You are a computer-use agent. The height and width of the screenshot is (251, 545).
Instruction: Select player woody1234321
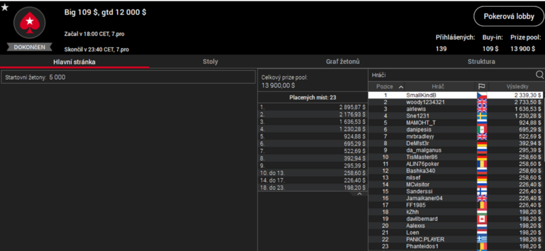click(x=455, y=102)
